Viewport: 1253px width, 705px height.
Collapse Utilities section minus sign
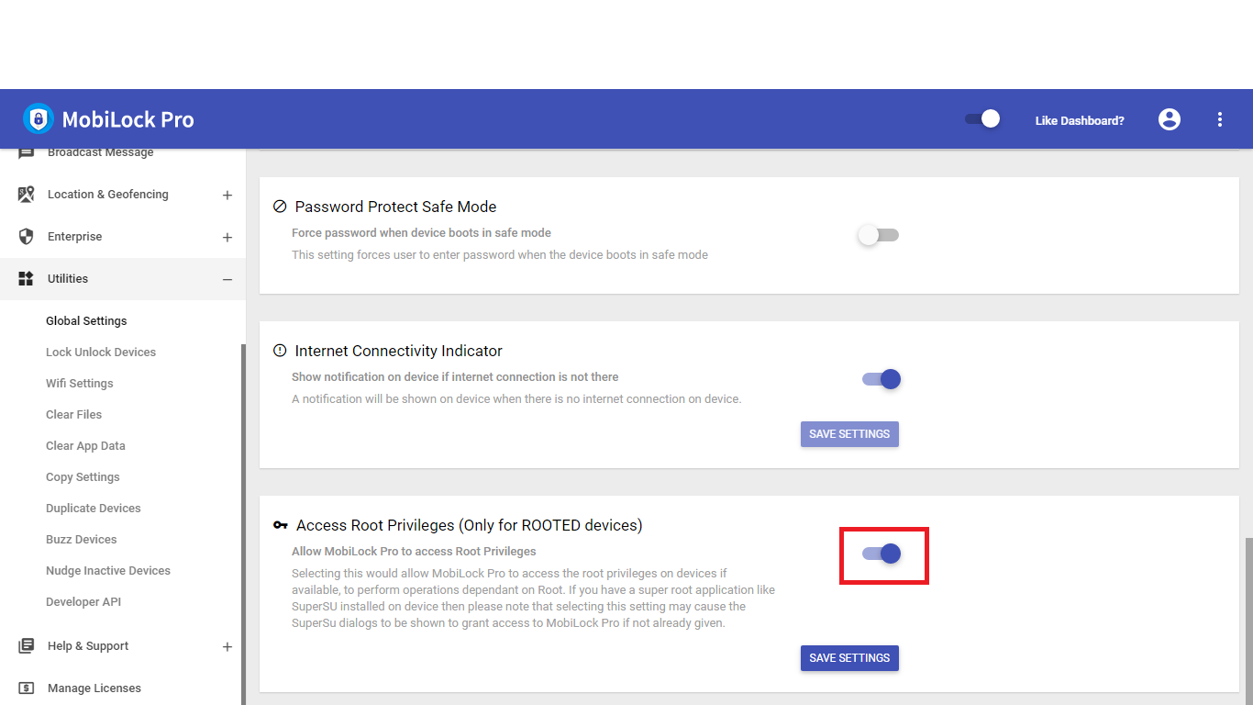[x=227, y=279]
